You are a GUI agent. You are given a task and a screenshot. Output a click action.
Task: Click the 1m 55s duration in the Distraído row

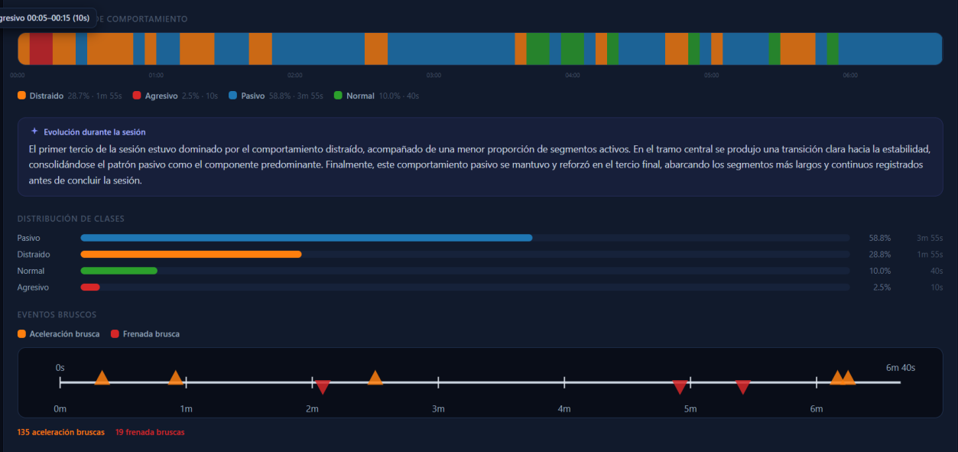pyautogui.click(x=930, y=255)
